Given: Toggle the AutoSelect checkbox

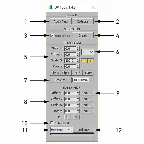Looking at the screenshot, I should 52,36.
